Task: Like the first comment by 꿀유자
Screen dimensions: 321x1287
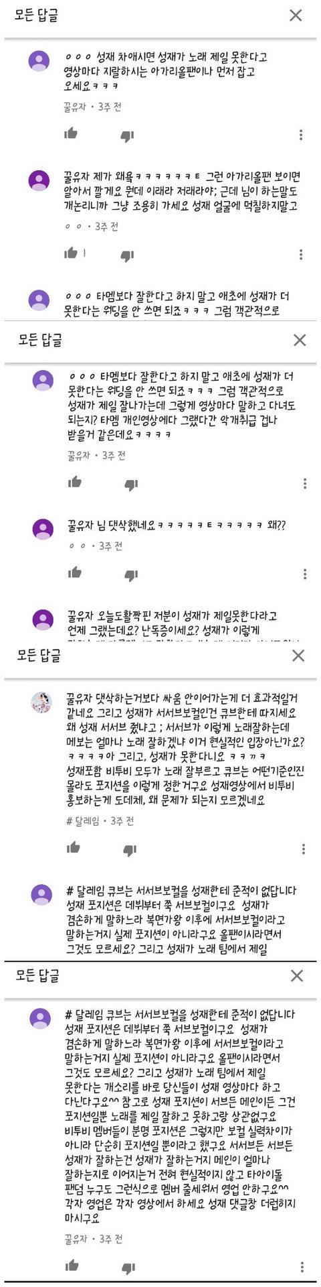Action: 71,133
